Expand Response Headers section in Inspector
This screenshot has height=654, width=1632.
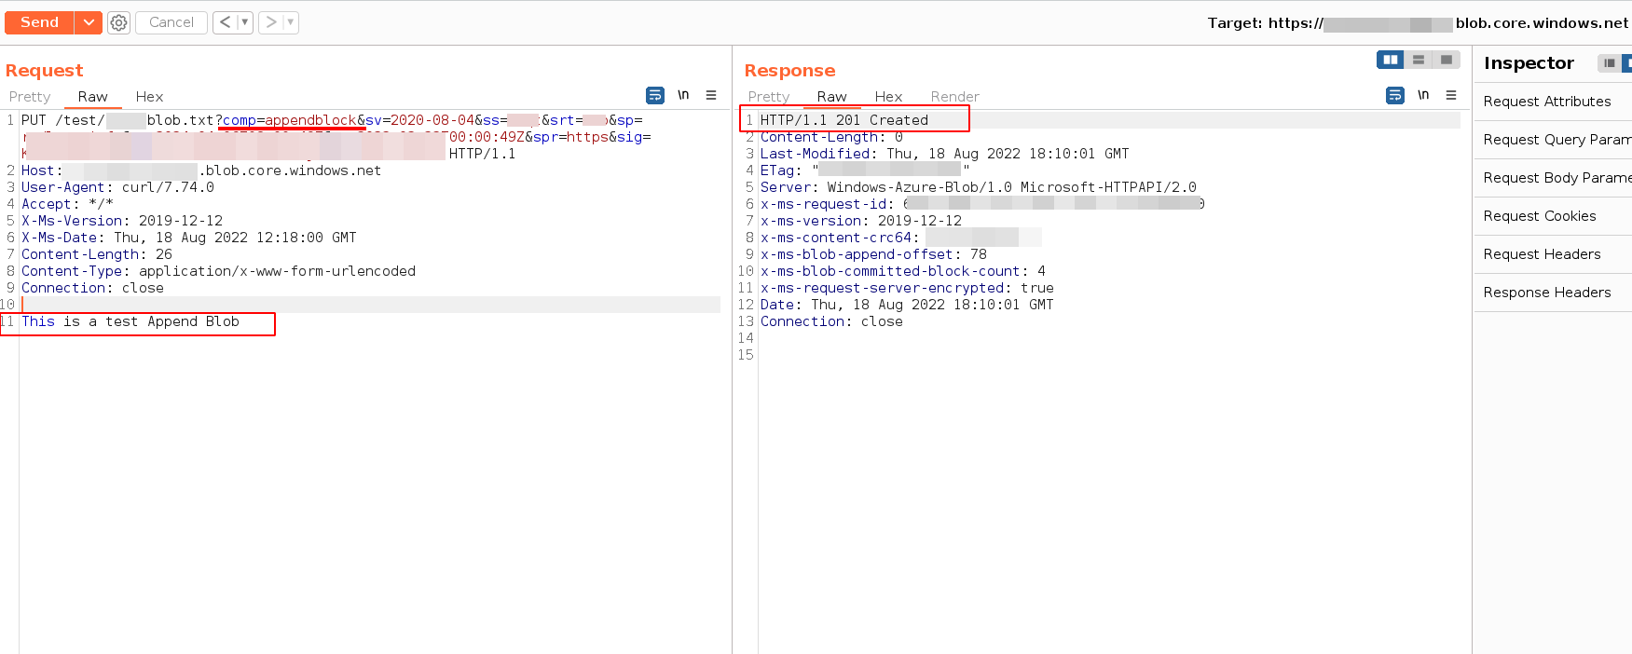click(x=1552, y=293)
